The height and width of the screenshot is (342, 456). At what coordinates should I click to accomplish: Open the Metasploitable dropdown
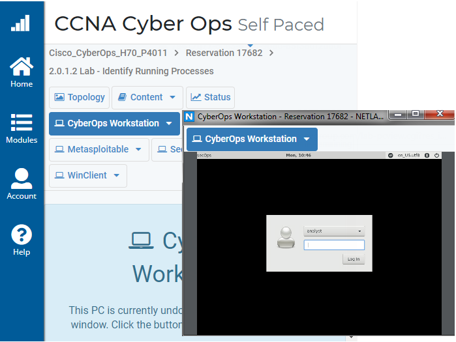pos(99,149)
